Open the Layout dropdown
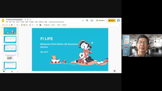Screen dimensions: 162x91 point(53,25)
